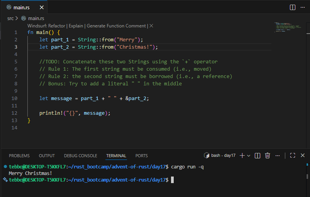Image resolution: width=310 pixels, height=197 pixels.
Task: Click line number 1 in the gutter
Action: [x=16, y=32]
